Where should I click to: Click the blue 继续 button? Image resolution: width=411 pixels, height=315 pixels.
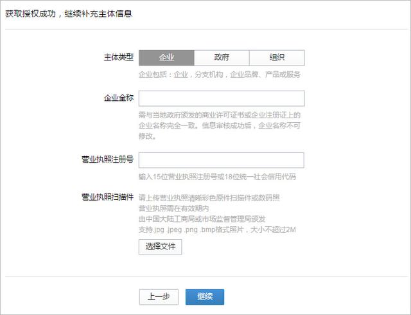point(205,296)
